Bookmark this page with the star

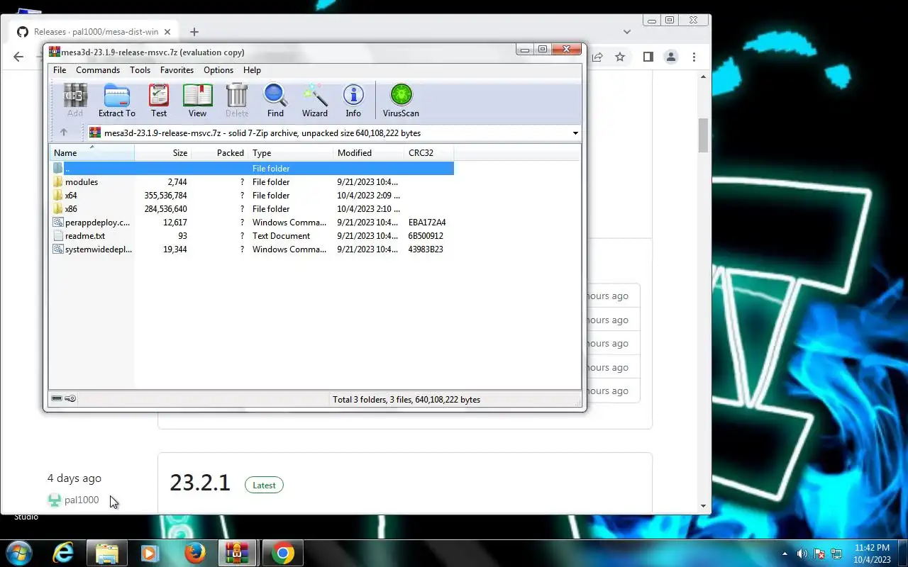pyautogui.click(x=620, y=57)
